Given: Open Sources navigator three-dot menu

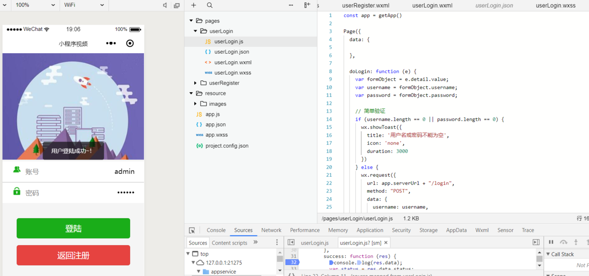Looking at the screenshot, I should point(277,242).
